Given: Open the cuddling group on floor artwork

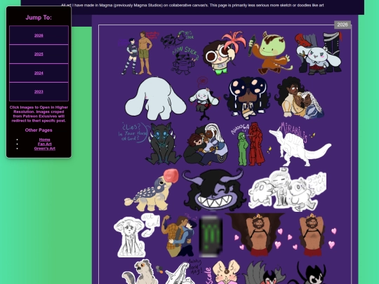Looking at the screenshot, I should pyautogui.click(x=206, y=144).
